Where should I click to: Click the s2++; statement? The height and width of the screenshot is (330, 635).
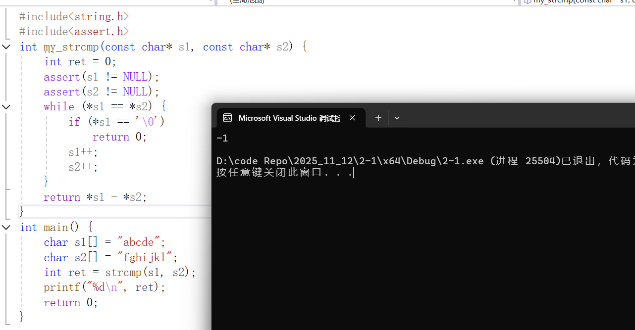(x=83, y=167)
